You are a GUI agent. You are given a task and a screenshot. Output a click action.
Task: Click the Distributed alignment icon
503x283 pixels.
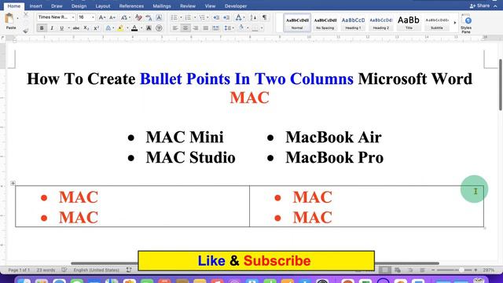coord(216,28)
